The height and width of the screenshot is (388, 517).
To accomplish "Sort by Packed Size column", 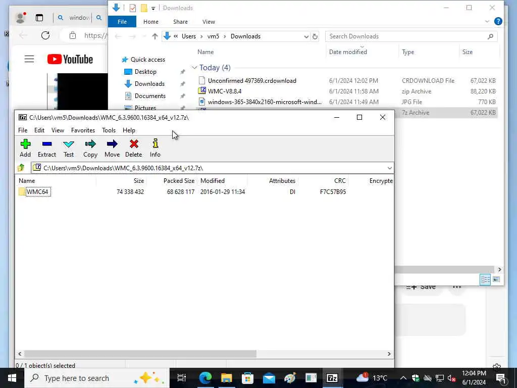I will point(179,181).
